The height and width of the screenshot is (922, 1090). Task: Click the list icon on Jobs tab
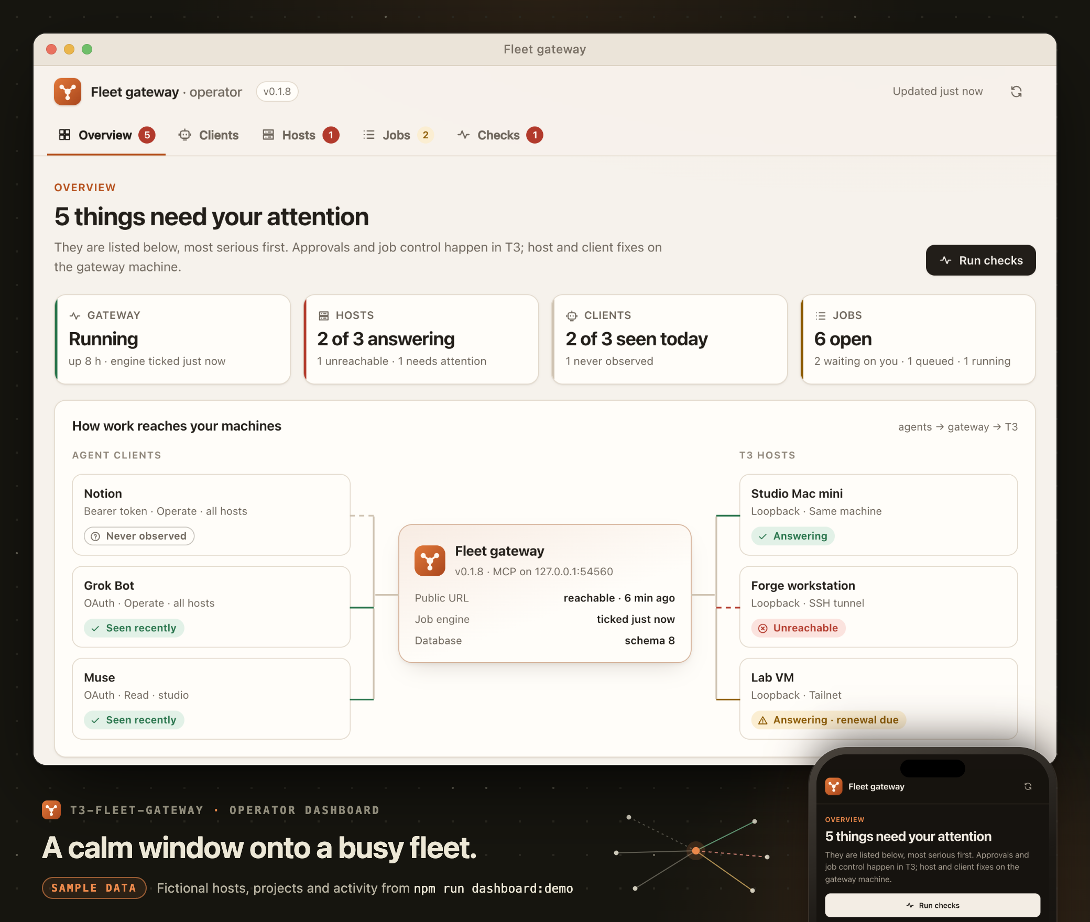click(369, 135)
